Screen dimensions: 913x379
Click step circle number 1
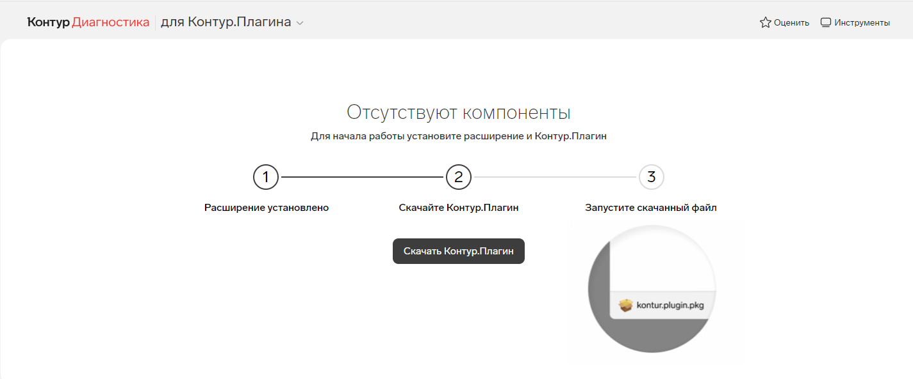266,177
